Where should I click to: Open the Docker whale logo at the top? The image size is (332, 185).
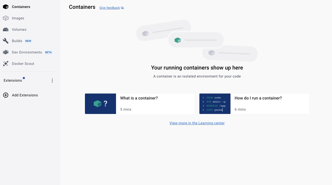point(6,7)
